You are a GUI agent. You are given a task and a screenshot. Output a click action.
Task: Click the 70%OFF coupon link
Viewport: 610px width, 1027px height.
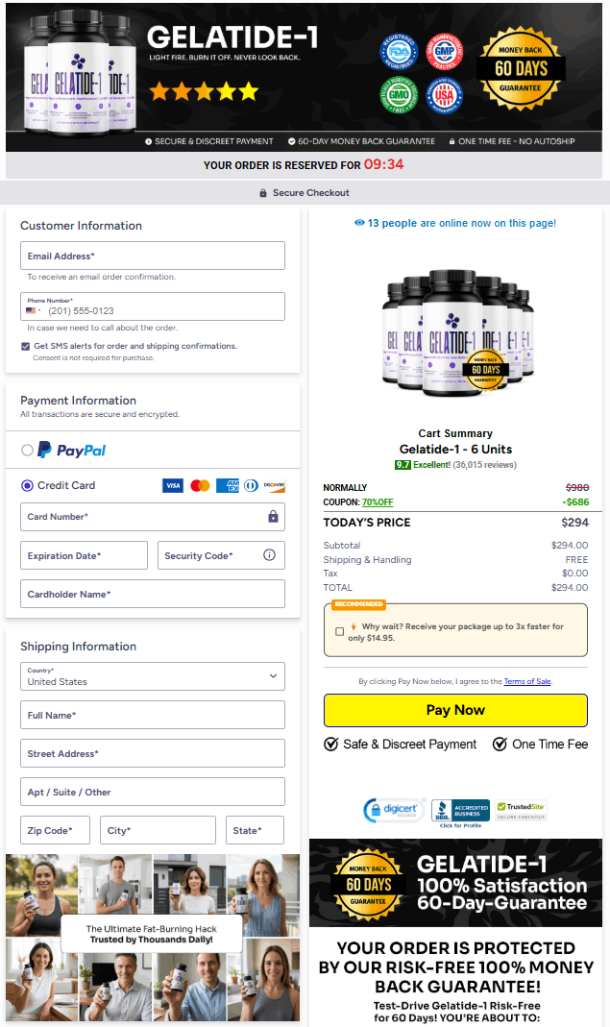378,502
